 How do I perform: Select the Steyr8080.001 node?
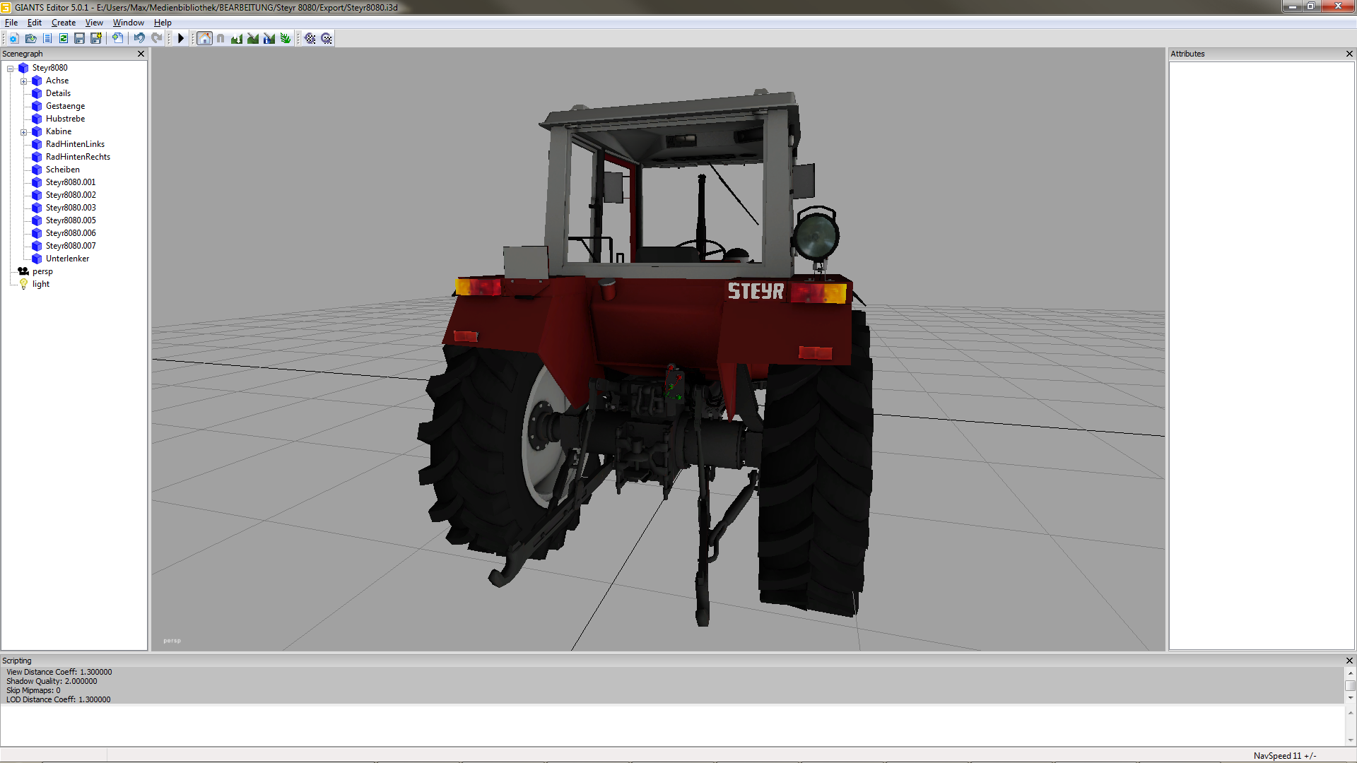pos(71,182)
